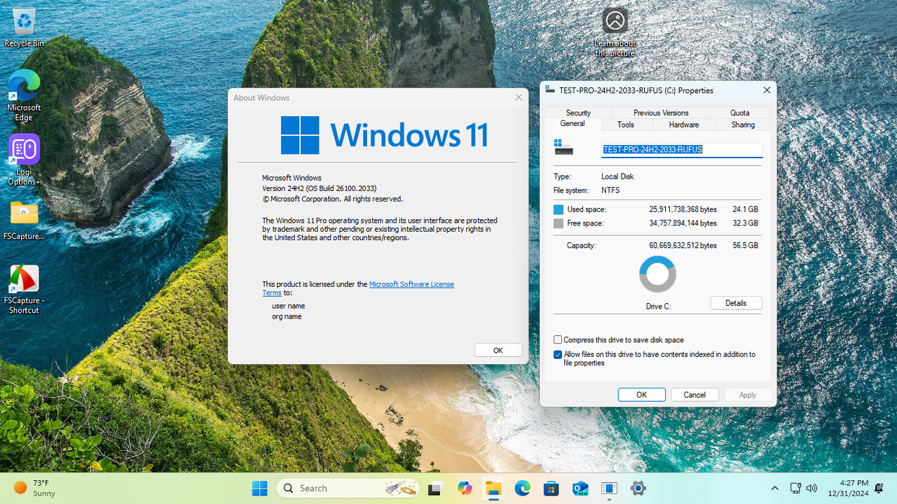Screen dimensions: 897x504
Task: Open volume control tray icon
Action: tap(812, 488)
